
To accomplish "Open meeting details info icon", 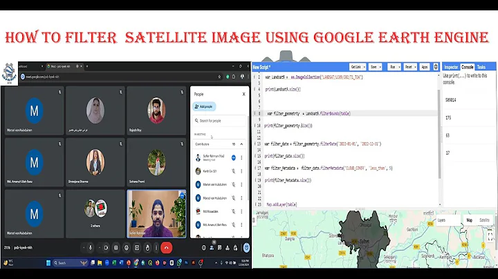I will (204, 248).
